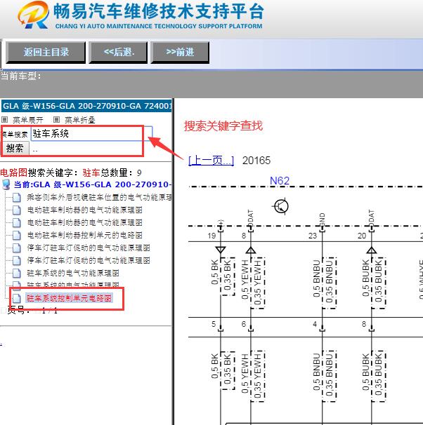Click document icon beside 乘客侧车外后视镜驻车位置 row
The height and width of the screenshot is (425, 423).
pyautogui.click(x=17, y=197)
